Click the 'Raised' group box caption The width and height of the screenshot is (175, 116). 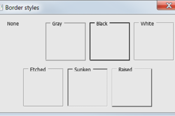[125, 70]
